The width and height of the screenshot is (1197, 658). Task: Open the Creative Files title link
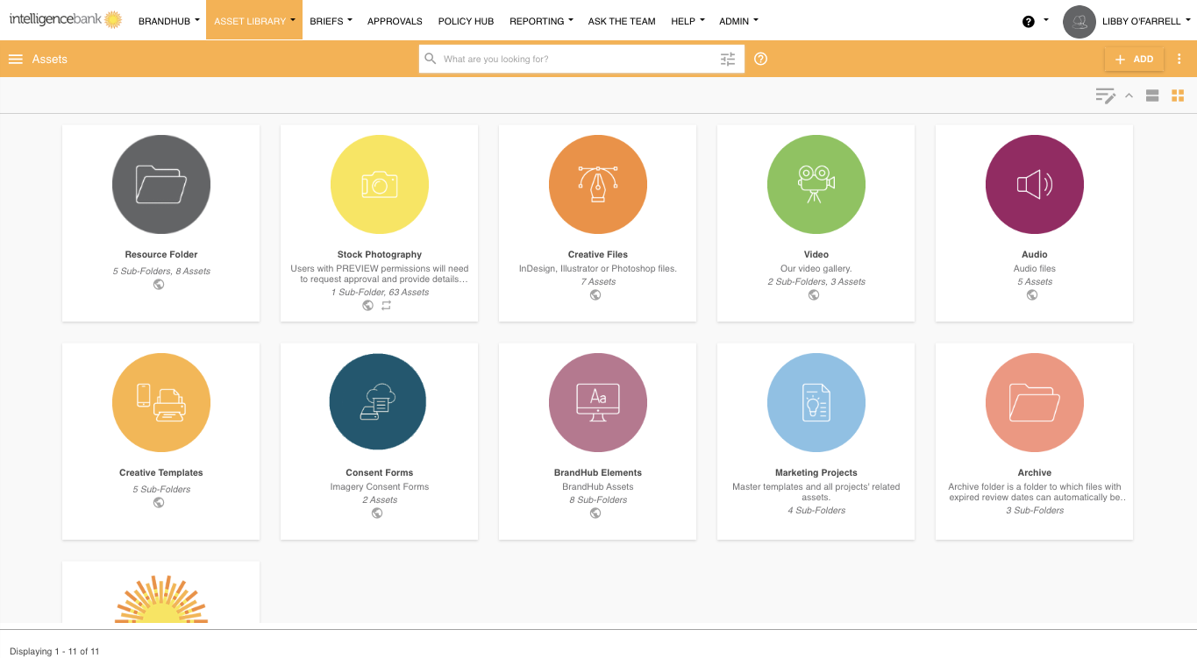point(598,255)
